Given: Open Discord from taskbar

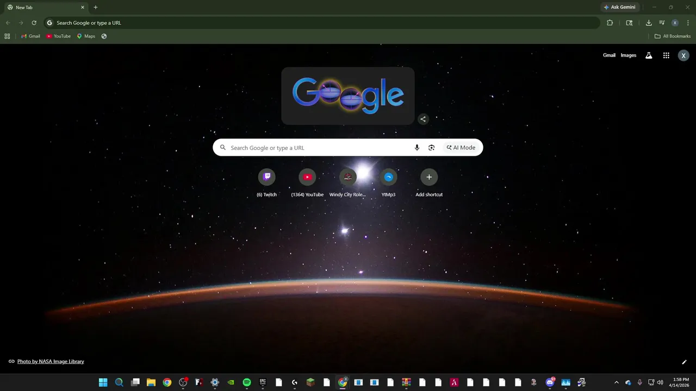Looking at the screenshot, I should pos(550,382).
